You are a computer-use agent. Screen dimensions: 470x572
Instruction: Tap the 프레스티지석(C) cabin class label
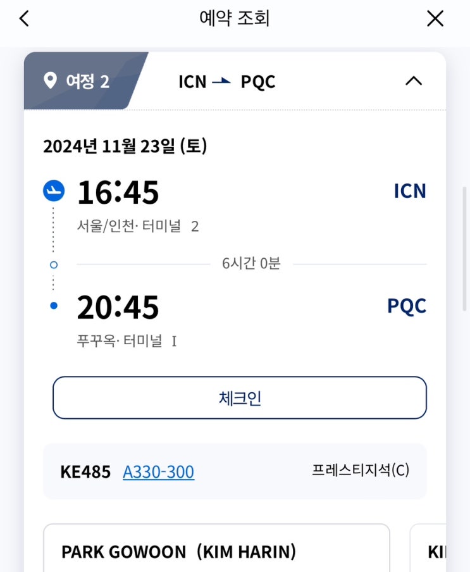(x=361, y=471)
